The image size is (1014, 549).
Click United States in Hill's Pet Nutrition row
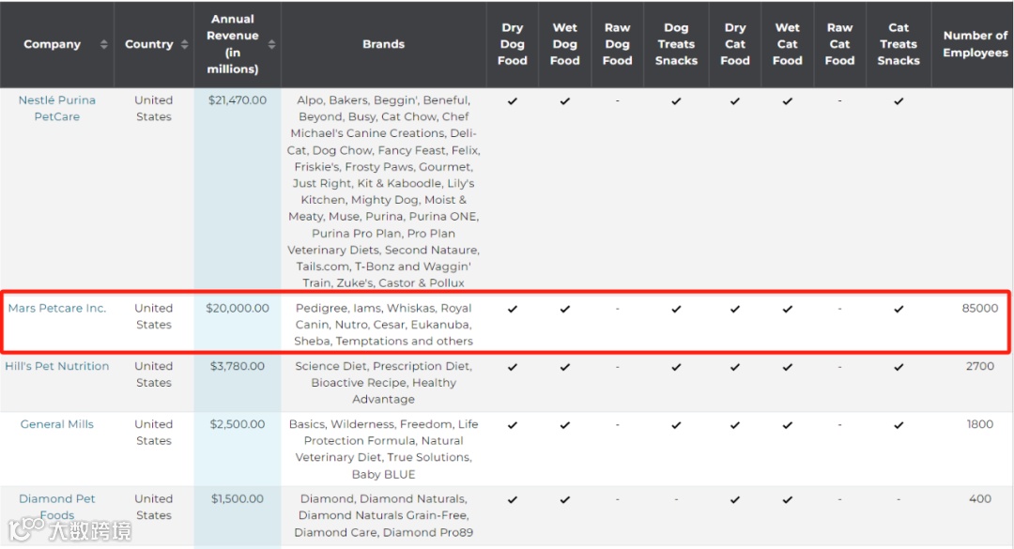coord(154,374)
